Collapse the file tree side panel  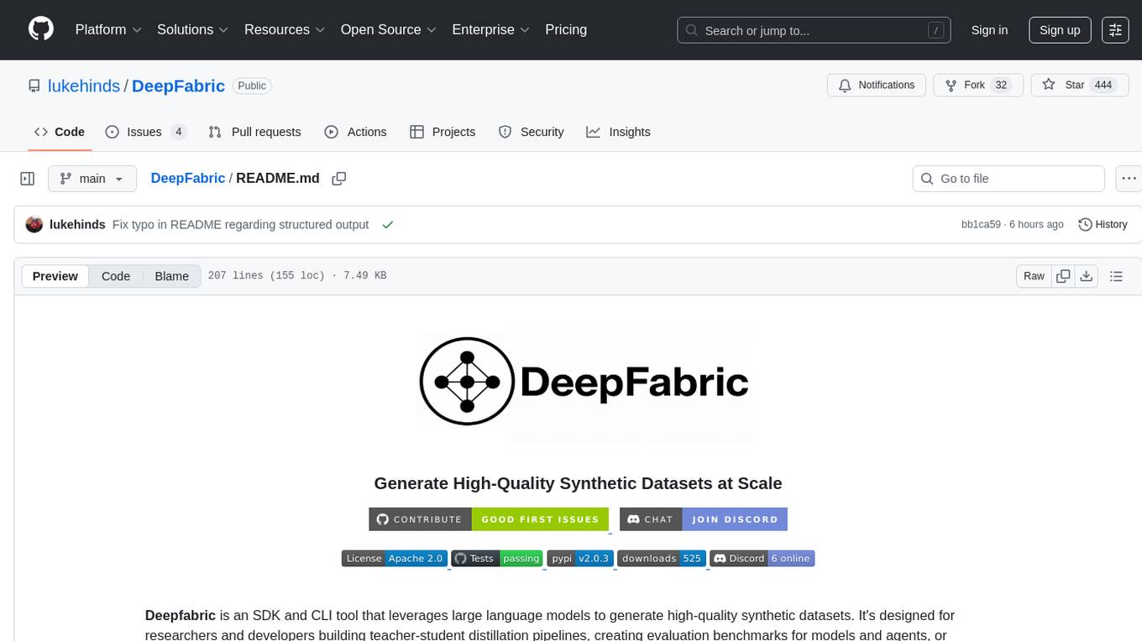point(28,179)
